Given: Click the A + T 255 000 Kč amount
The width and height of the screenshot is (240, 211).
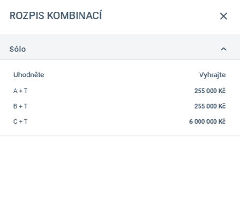Looking at the screenshot, I should click(x=210, y=91).
